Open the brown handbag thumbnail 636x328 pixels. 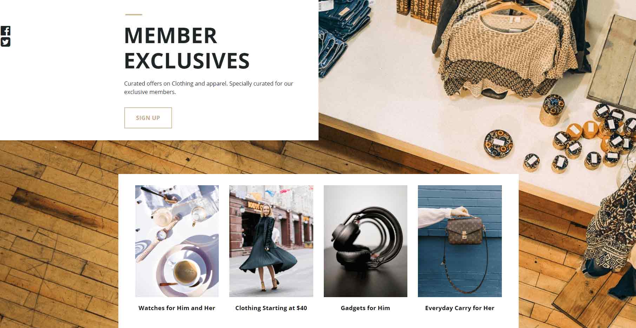(460, 241)
